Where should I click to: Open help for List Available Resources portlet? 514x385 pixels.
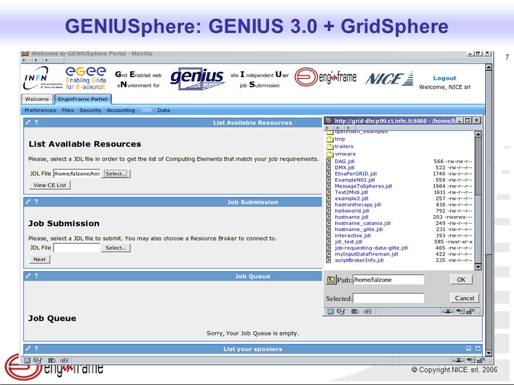click(36, 122)
